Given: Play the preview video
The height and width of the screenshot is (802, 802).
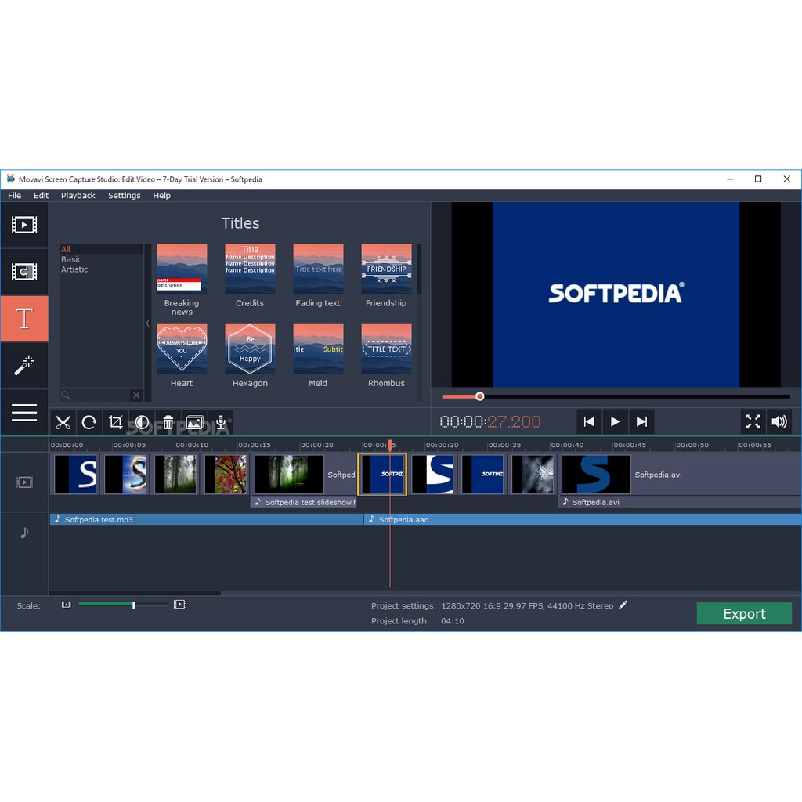Looking at the screenshot, I should coord(615,422).
